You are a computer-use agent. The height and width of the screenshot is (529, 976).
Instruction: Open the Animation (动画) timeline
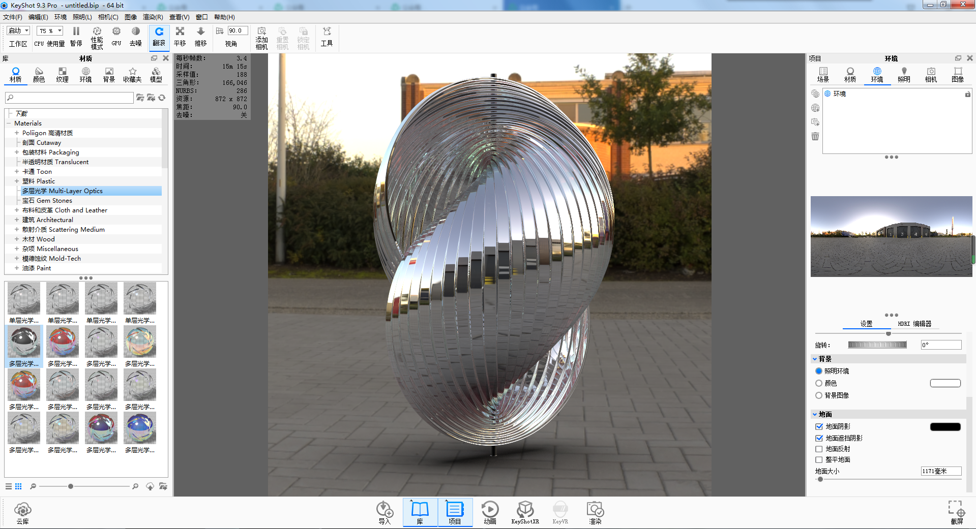tap(490, 513)
